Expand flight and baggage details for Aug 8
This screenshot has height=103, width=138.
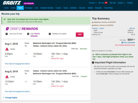[17, 91]
